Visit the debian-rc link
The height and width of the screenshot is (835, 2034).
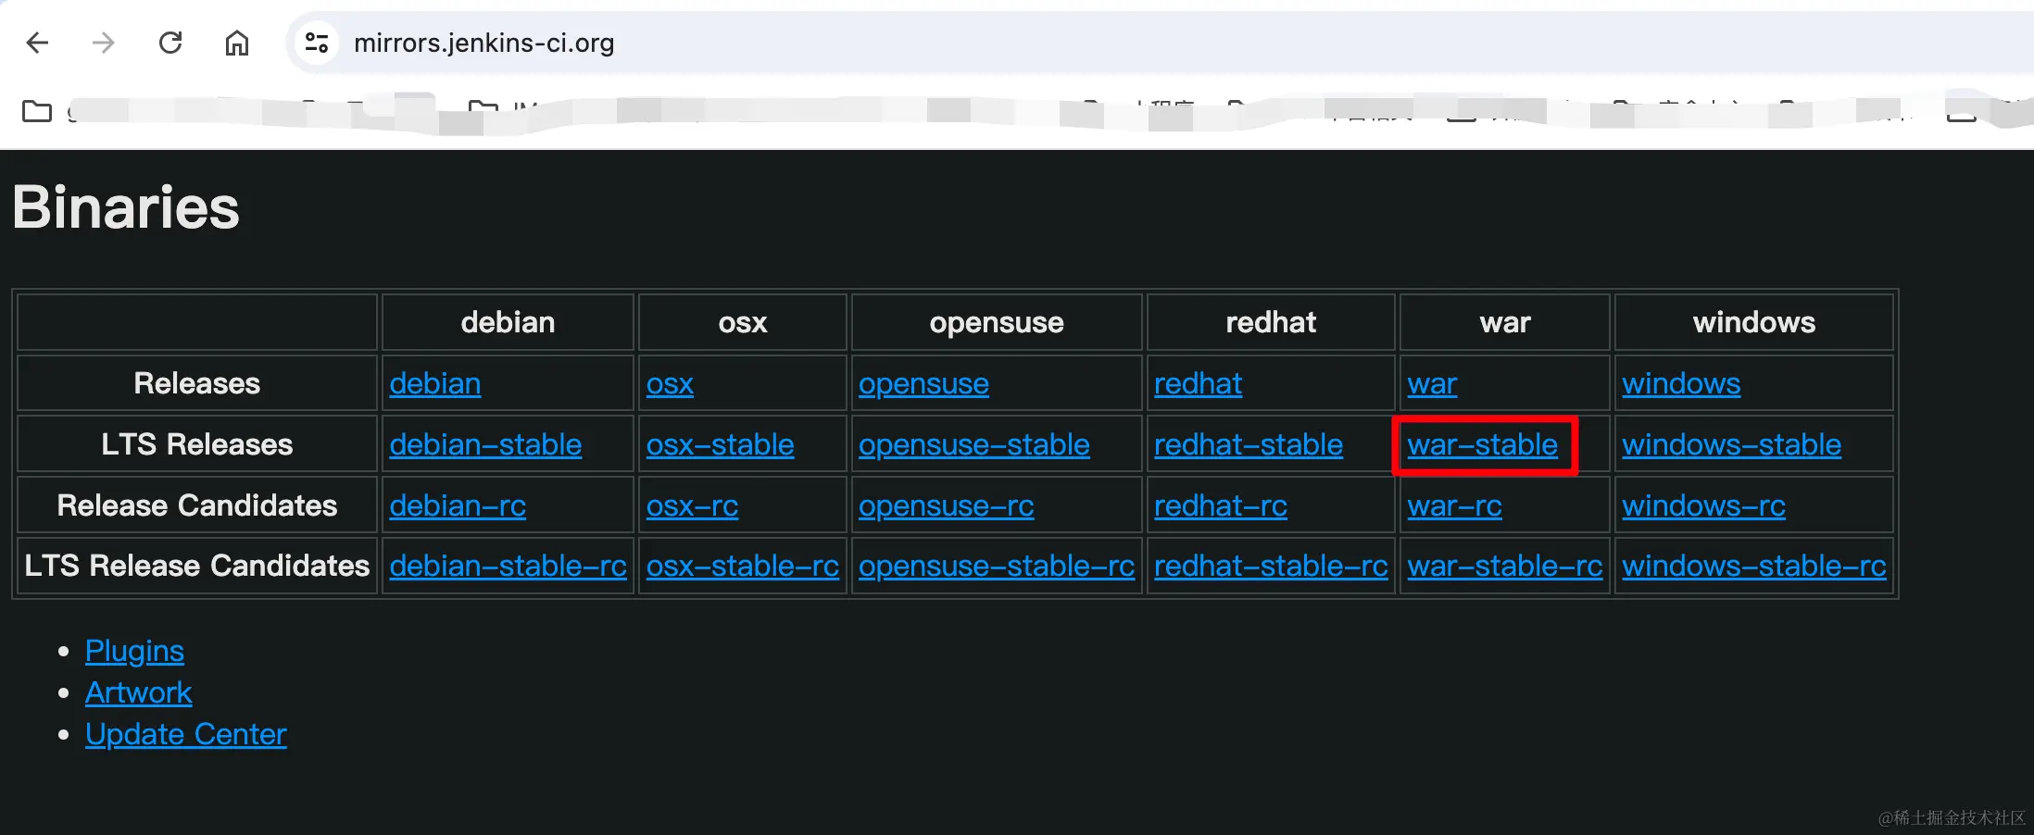click(x=458, y=505)
